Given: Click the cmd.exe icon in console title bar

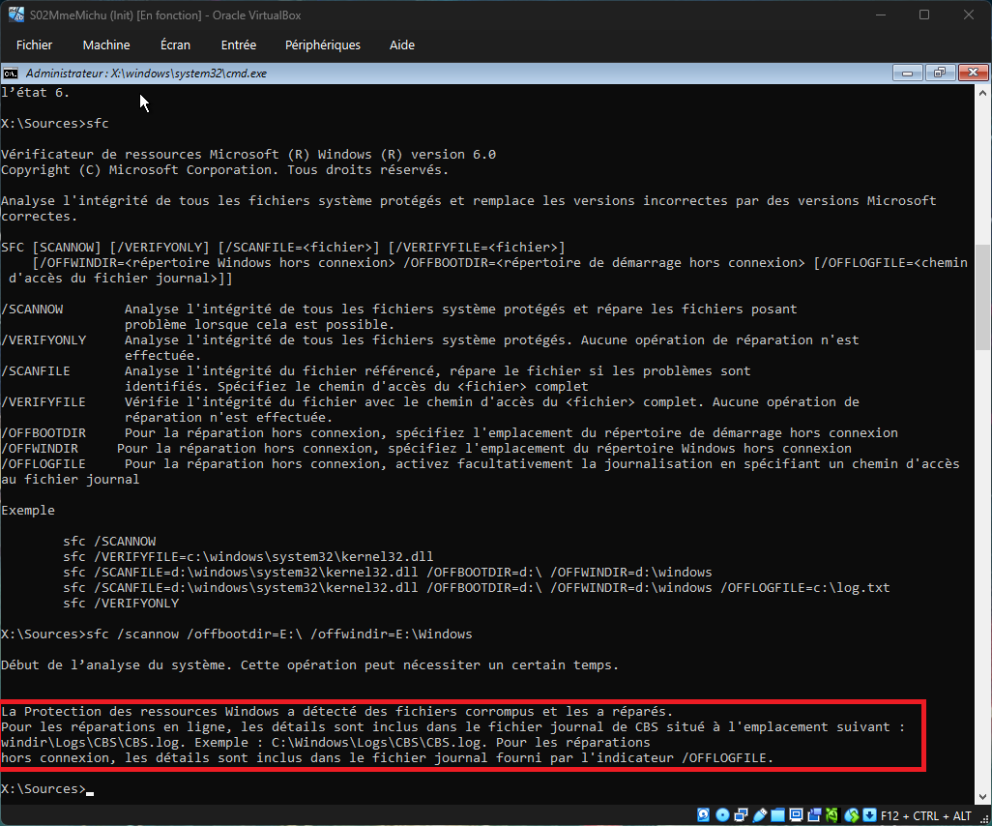Looking at the screenshot, I should (10, 74).
